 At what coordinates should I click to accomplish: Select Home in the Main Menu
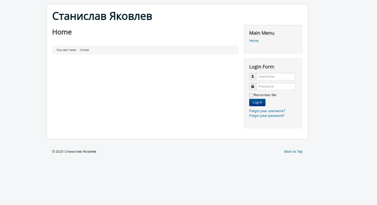coord(254,41)
